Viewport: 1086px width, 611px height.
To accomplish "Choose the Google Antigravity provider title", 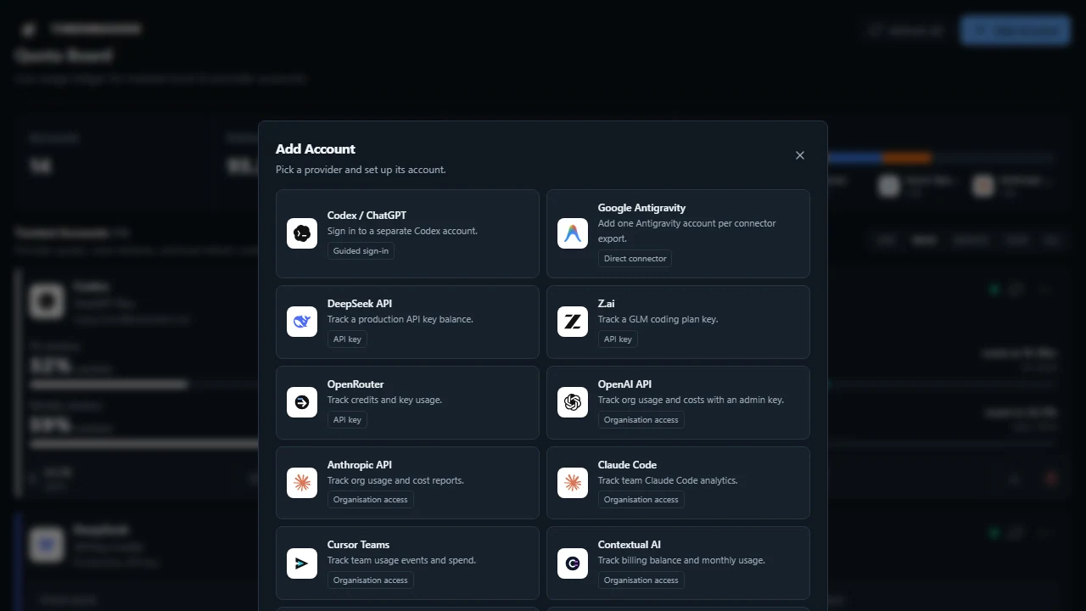I will tap(641, 208).
